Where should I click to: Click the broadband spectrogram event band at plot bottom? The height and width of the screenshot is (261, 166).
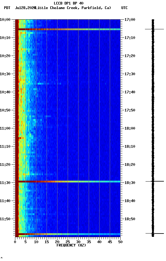coord(69,234)
